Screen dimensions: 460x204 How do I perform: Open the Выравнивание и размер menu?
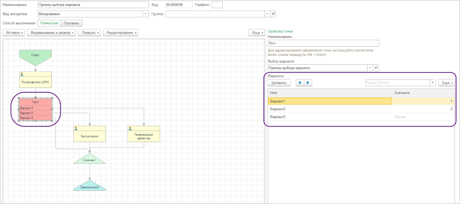(x=51, y=33)
